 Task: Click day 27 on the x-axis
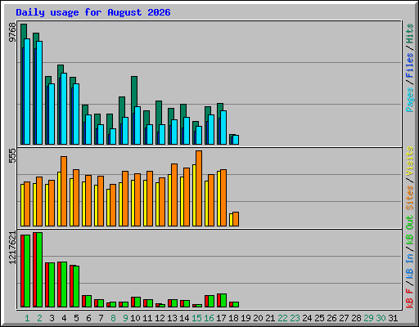pos(344,318)
